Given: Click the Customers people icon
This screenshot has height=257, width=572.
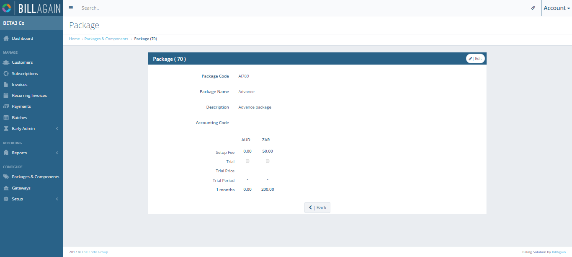Looking at the screenshot, I should 6,62.
